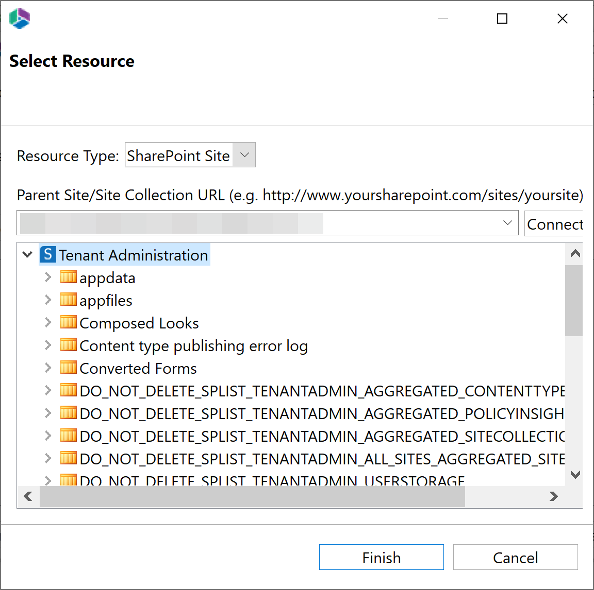
Task: Click the Finish button
Action: coord(381,557)
